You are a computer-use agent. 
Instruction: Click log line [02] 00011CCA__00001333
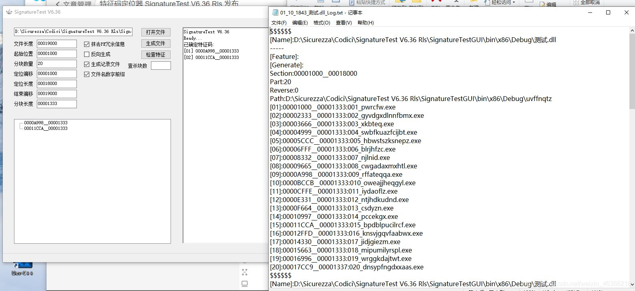click(x=211, y=57)
